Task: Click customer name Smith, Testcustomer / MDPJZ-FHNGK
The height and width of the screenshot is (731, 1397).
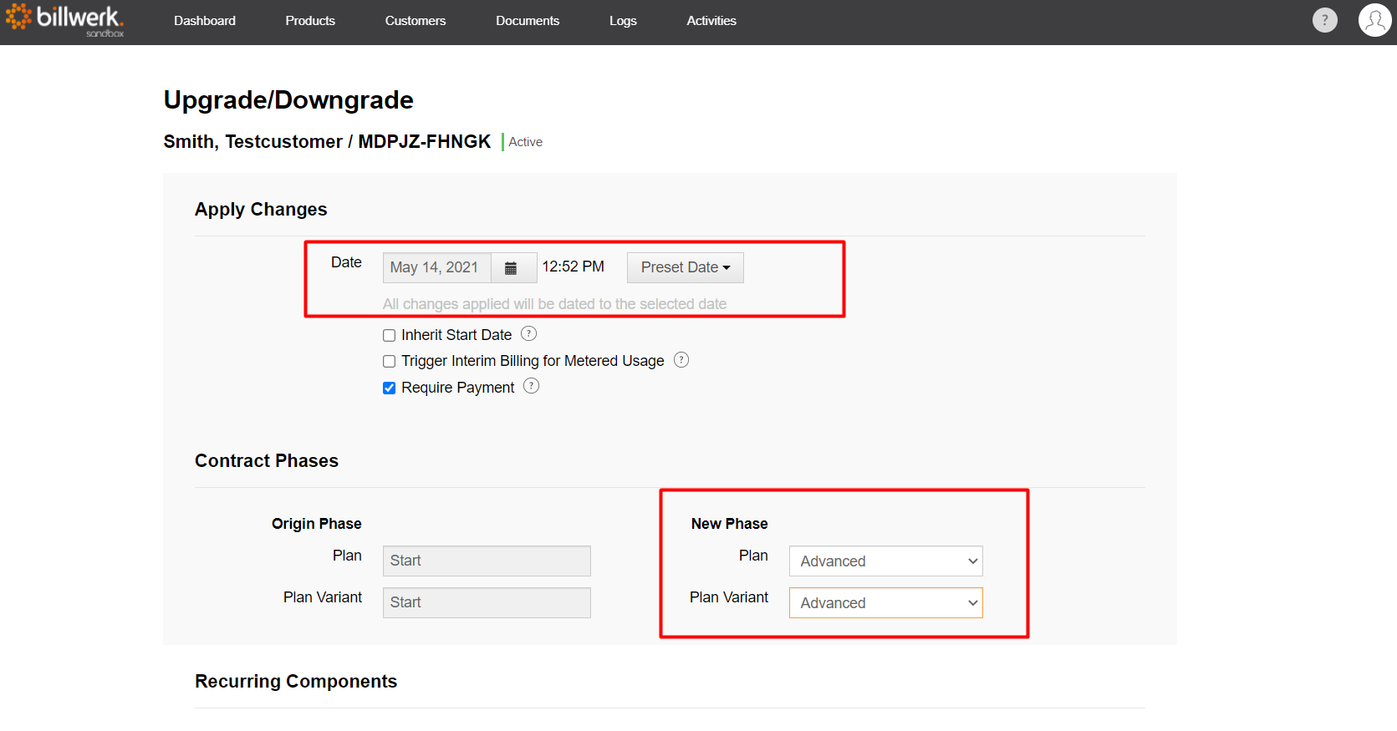Action: point(327,142)
